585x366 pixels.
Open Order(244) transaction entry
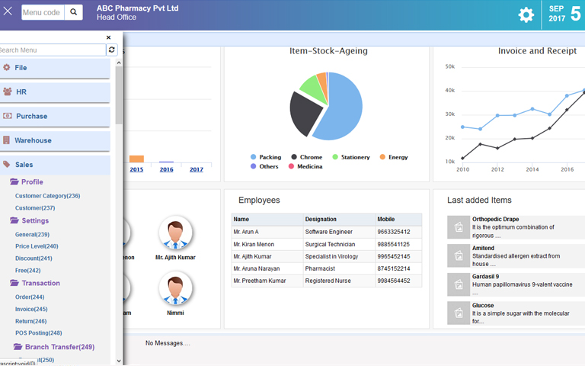tap(30, 297)
